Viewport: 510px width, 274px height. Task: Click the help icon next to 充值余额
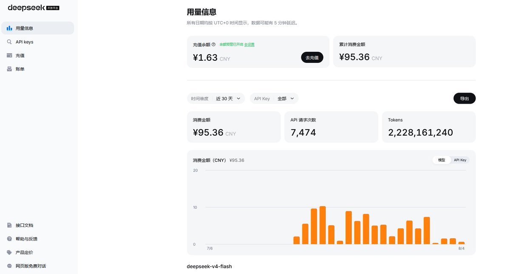(x=214, y=44)
